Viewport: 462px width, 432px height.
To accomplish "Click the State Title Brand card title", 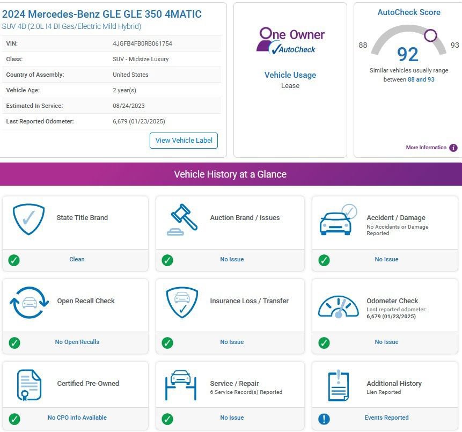I will coord(82,217).
